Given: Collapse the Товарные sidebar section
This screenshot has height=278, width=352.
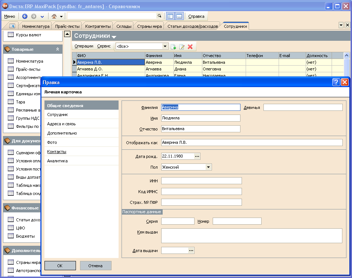Looking at the screenshot, I should 57,49.
